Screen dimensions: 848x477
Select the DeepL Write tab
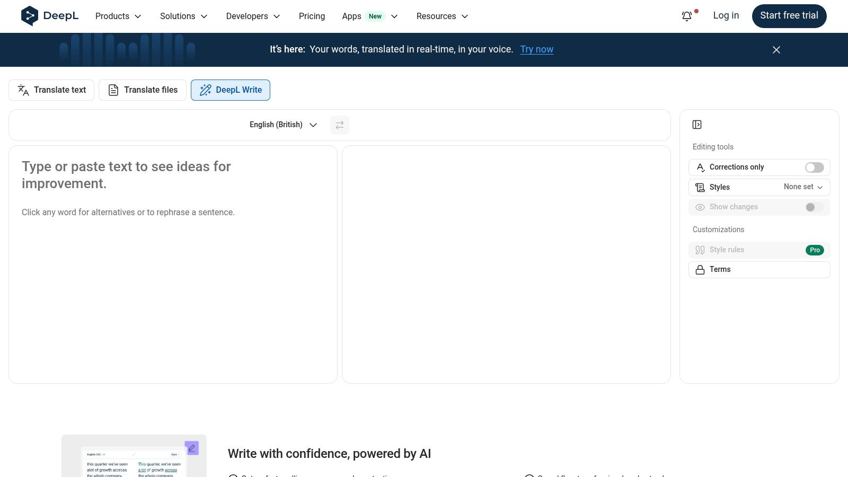[x=231, y=90]
